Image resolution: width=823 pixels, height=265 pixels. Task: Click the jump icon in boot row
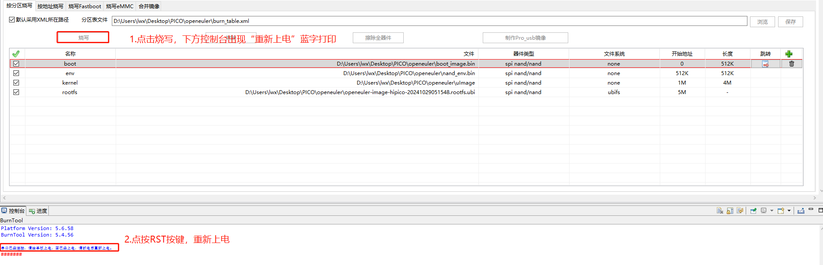(765, 64)
